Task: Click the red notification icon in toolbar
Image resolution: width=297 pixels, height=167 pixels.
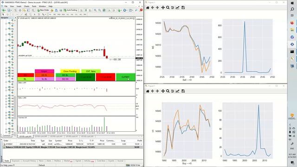Action: click(x=141, y=10)
